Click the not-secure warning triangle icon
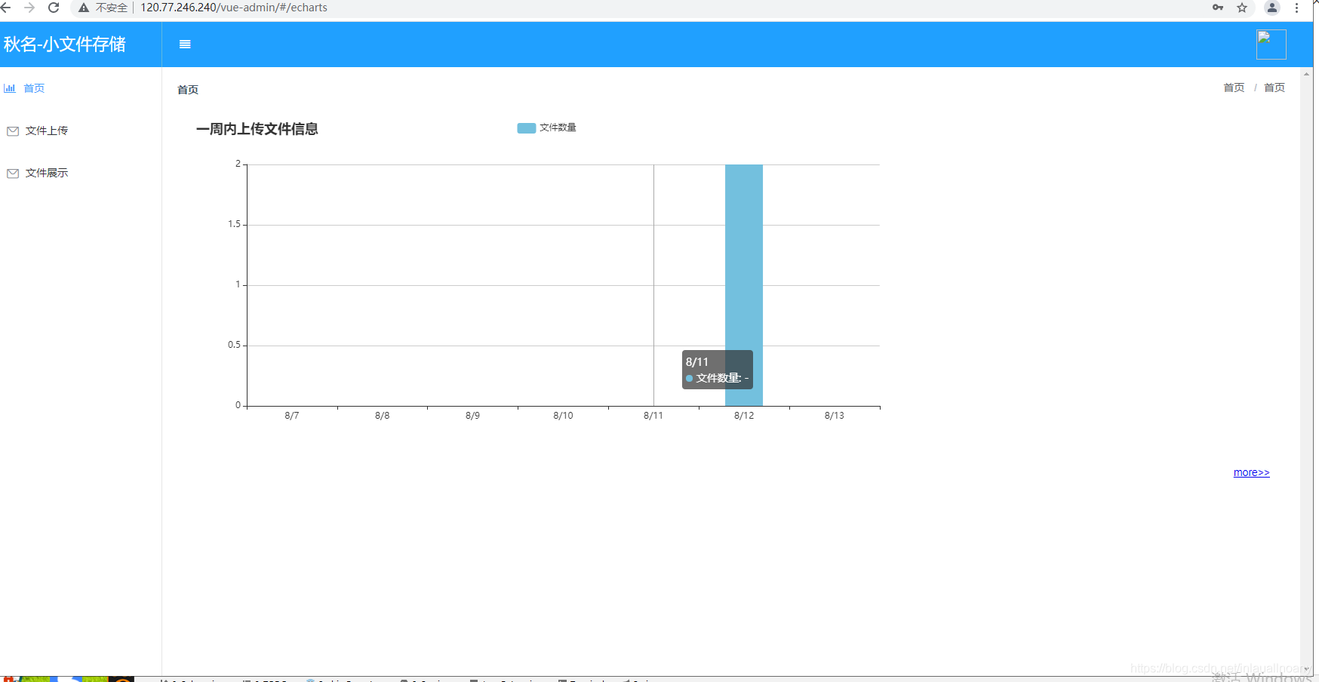The height and width of the screenshot is (682, 1319). [x=84, y=8]
